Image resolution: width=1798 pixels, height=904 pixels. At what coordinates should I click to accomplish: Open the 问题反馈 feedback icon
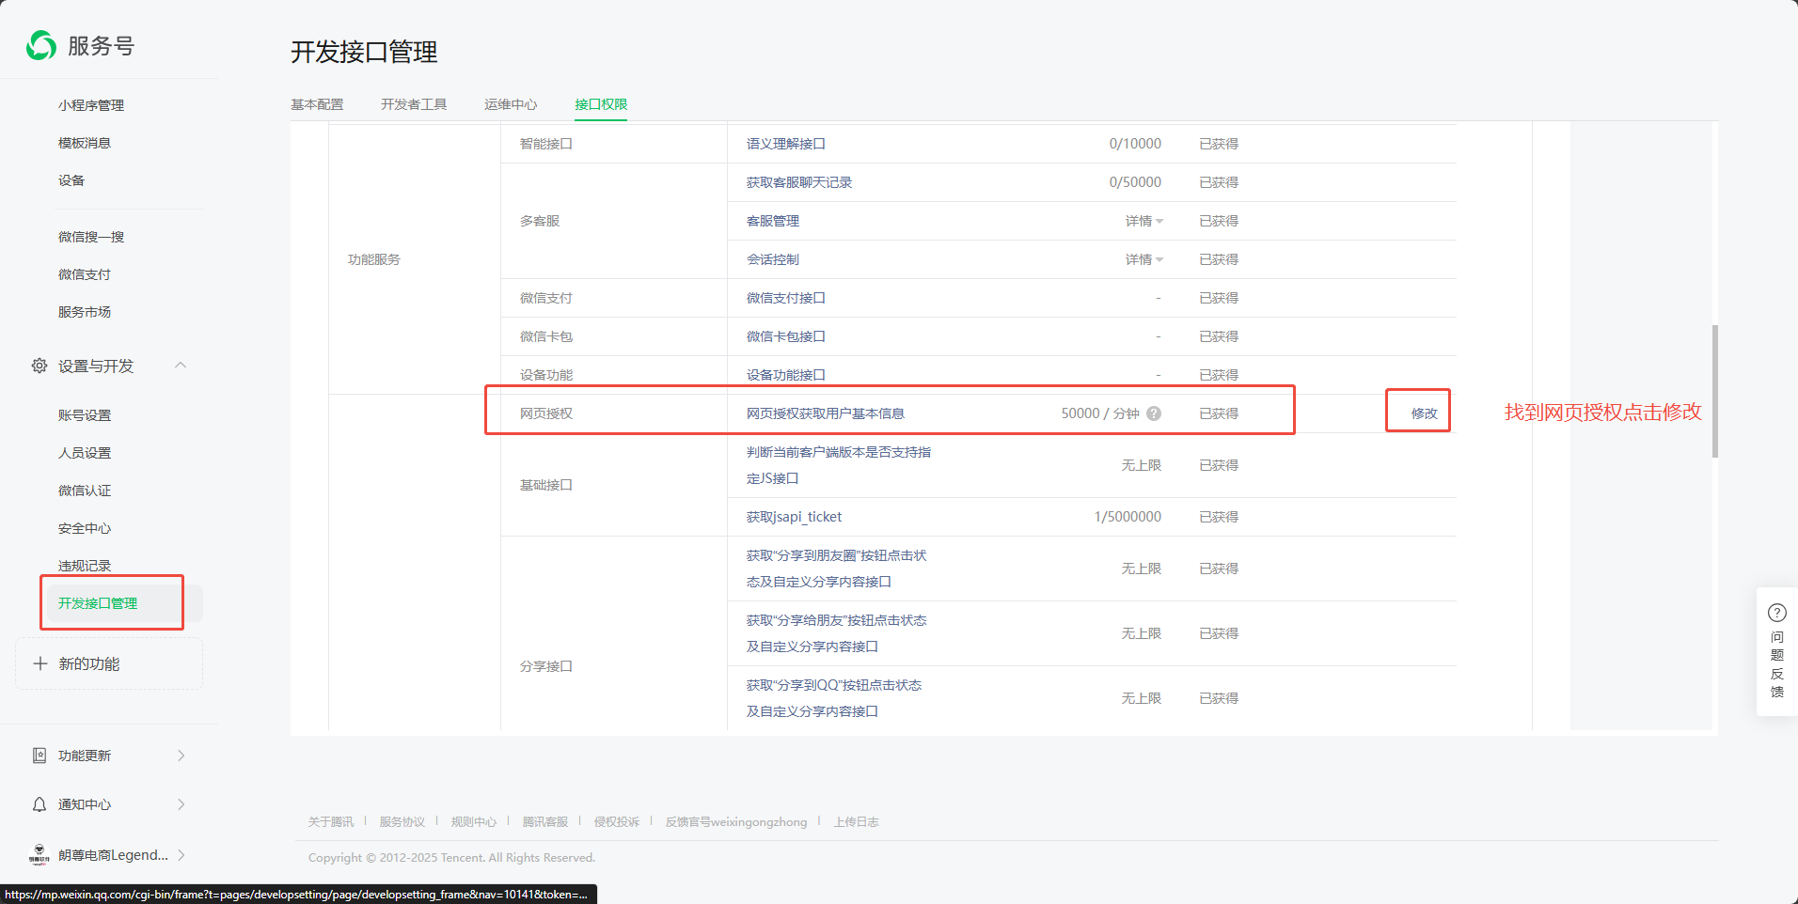click(1776, 614)
